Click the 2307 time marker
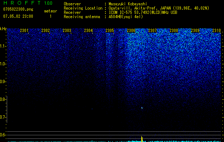 pos(152,30)
